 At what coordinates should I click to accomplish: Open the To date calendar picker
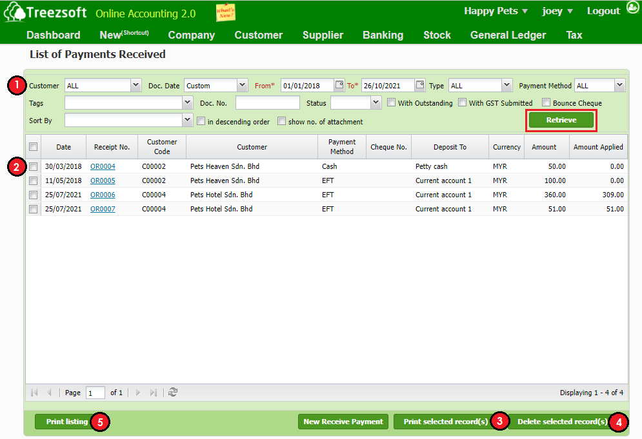coord(420,85)
